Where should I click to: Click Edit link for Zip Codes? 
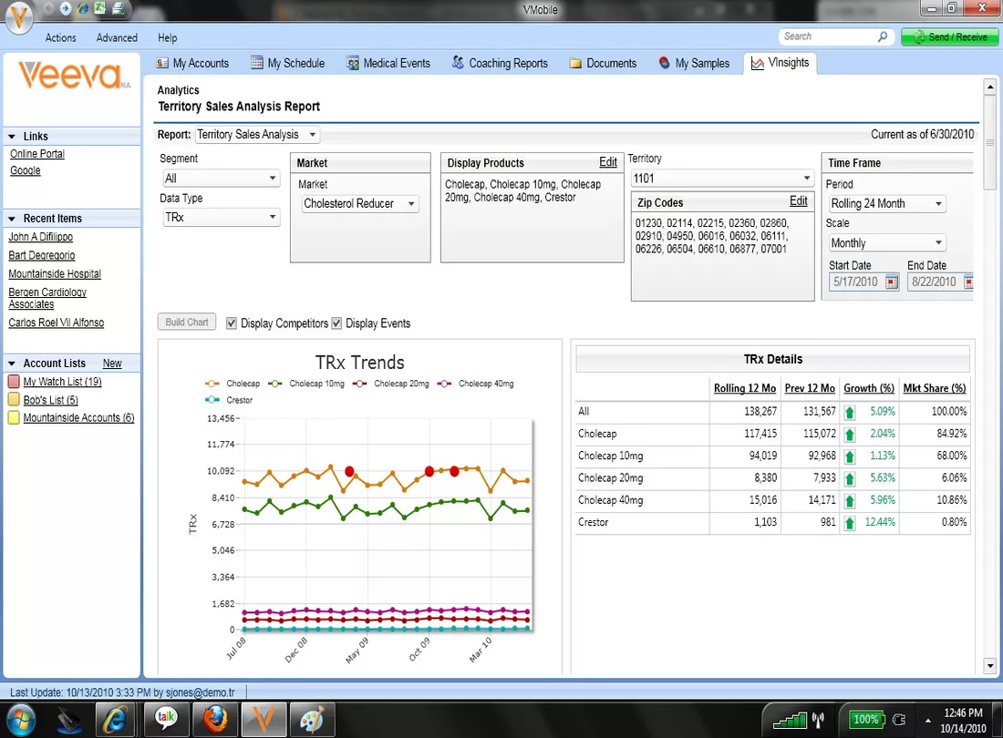tap(799, 201)
